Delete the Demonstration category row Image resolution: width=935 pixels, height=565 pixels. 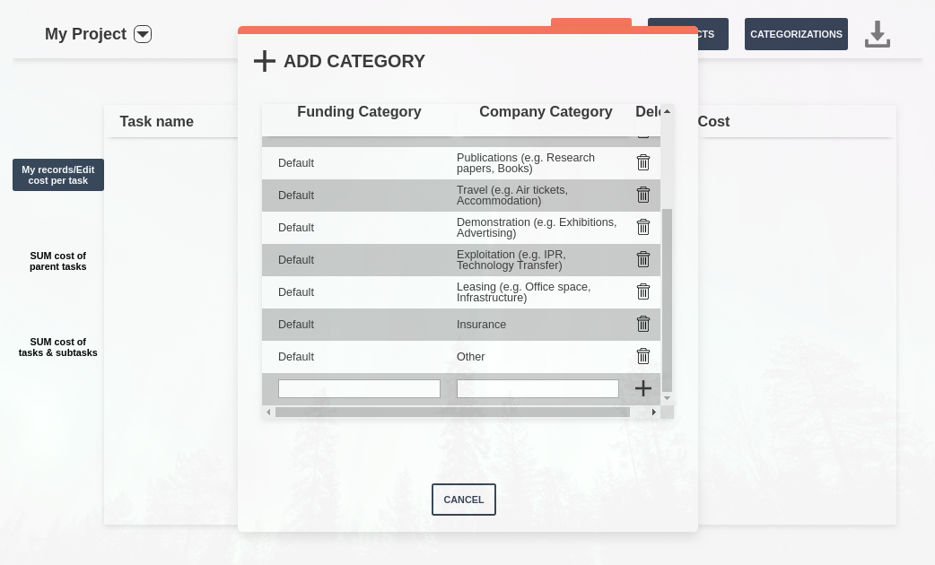(x=642, y=227)
